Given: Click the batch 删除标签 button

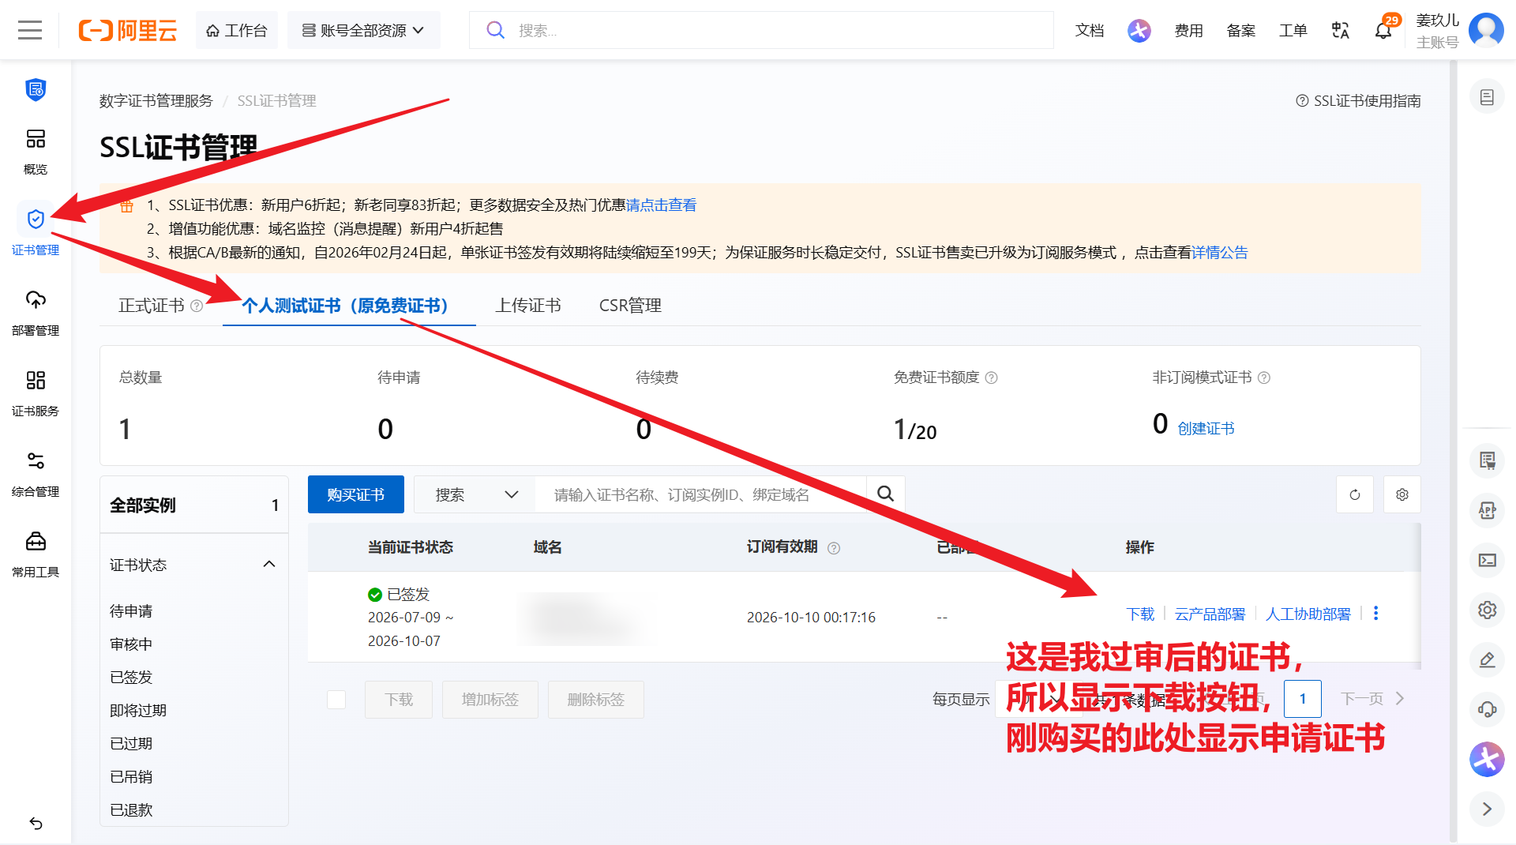Looking at the screenshot, I should tap(596, 700).
